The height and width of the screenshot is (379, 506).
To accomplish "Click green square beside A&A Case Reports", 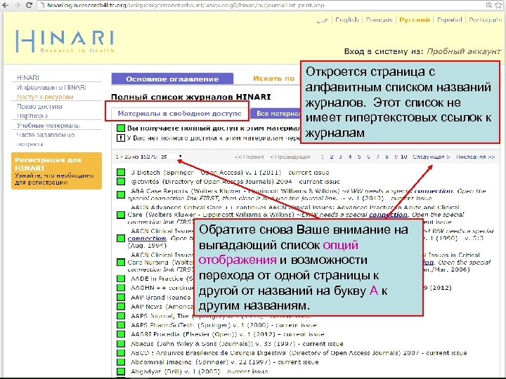I will click(x=121, y=194).
